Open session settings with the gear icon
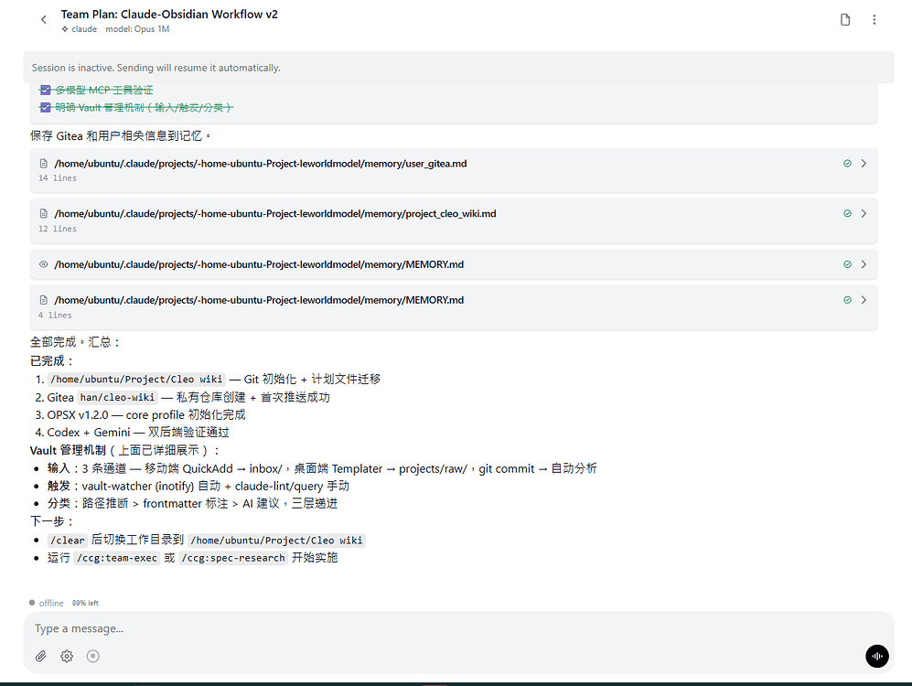912x686 pixels. 67,657
